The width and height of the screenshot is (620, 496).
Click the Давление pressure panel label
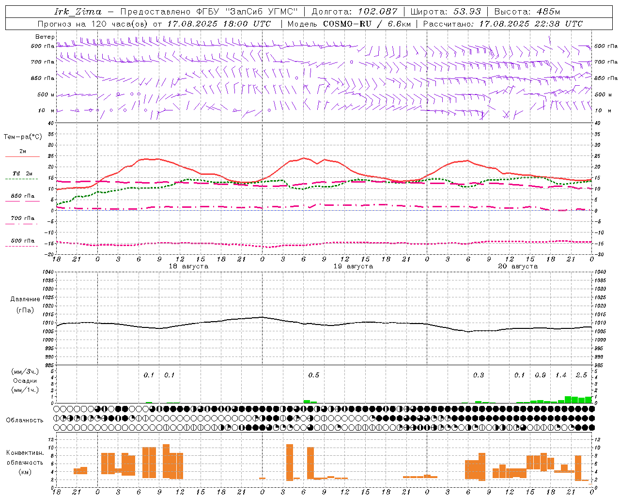click(25, 299)
